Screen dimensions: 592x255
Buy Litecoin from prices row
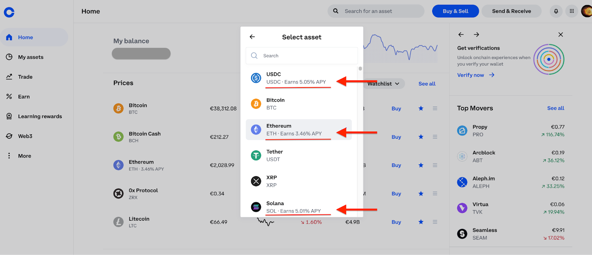pos(396,222)
